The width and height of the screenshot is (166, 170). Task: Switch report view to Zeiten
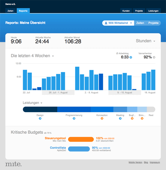pos(140,23)
